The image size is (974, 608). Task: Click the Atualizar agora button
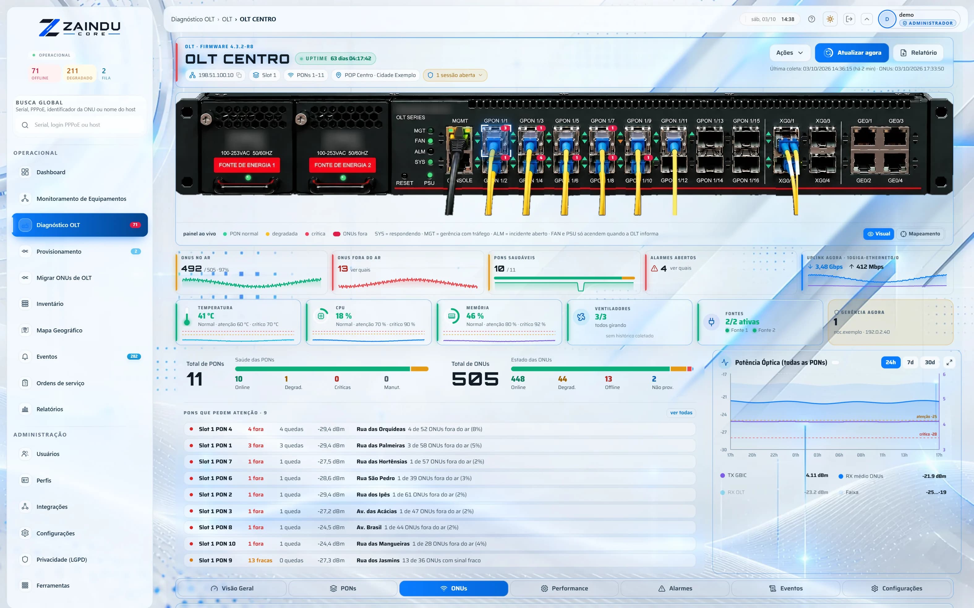[x=852, y=53]
